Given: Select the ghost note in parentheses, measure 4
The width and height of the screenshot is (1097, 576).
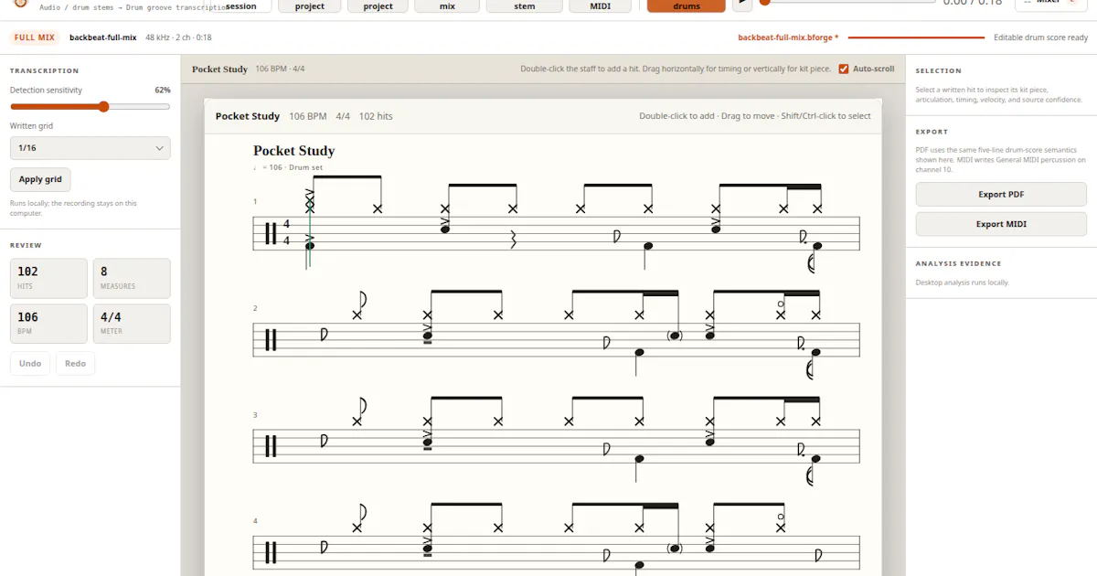Looking at the screenshot, I should 675,549.
